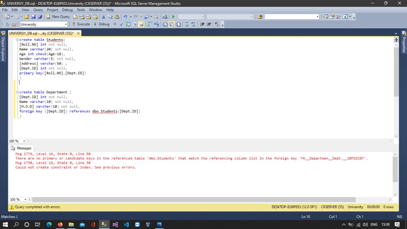The width and height of the screenshot is (407, 229).
Task: Open the New Project dropdown arrow
Action: 12,17
